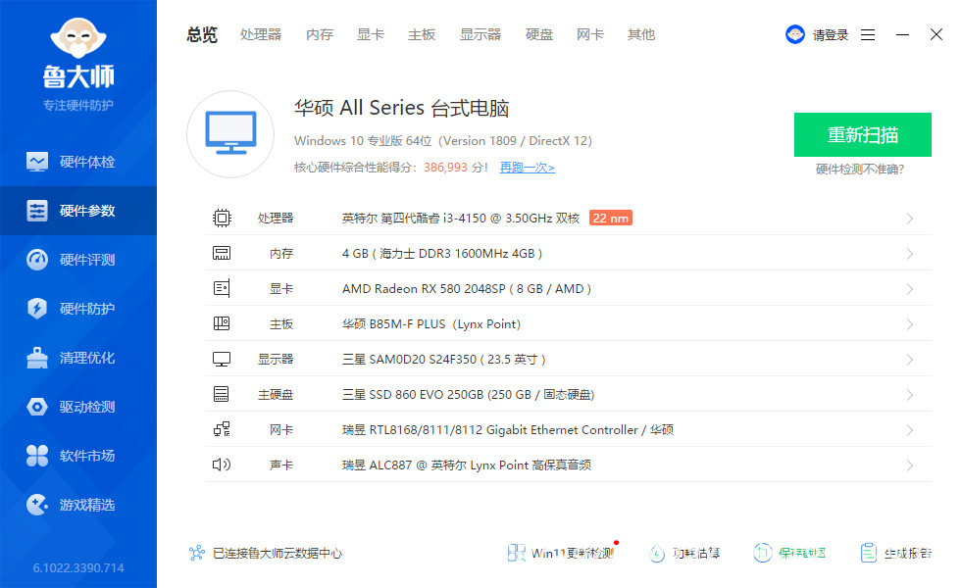Switch to the 显示器 tab
The image size is (961, 588).
(480, 35)
